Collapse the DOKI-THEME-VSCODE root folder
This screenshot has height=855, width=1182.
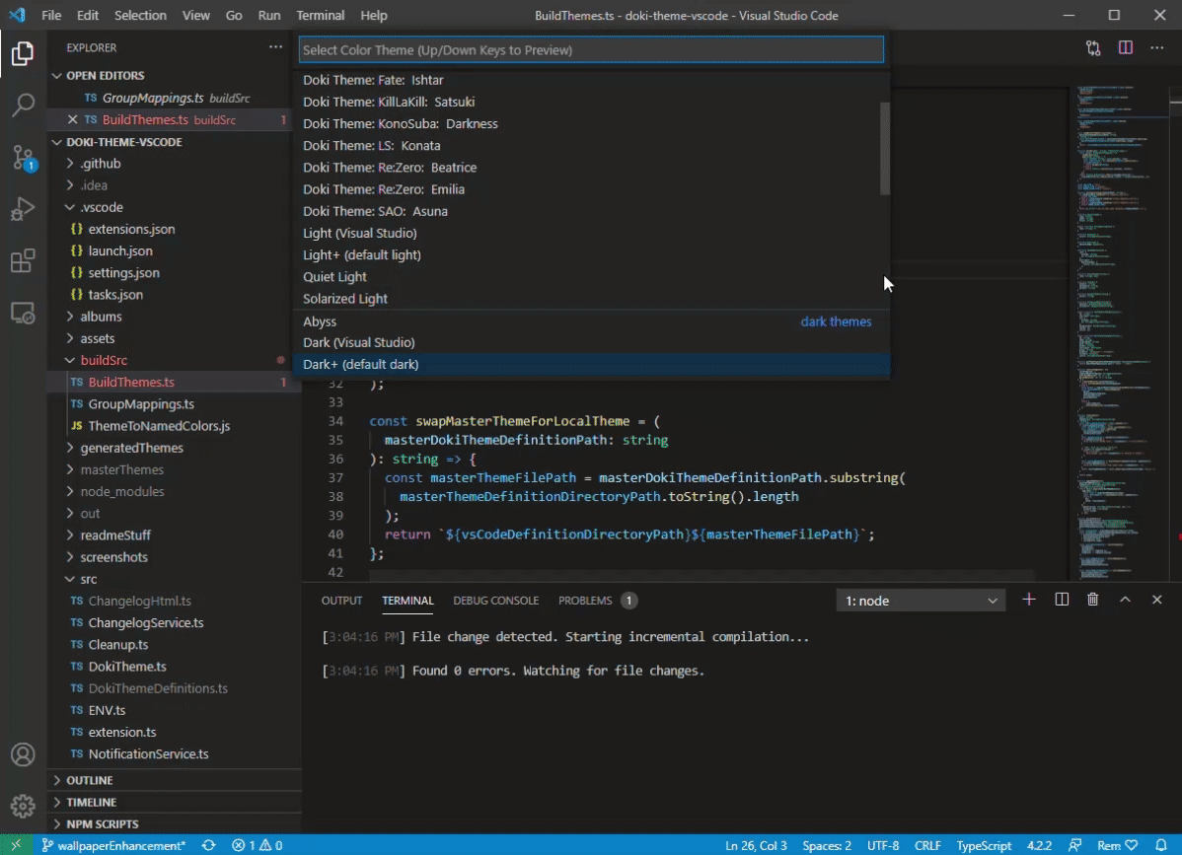point(57,142)
